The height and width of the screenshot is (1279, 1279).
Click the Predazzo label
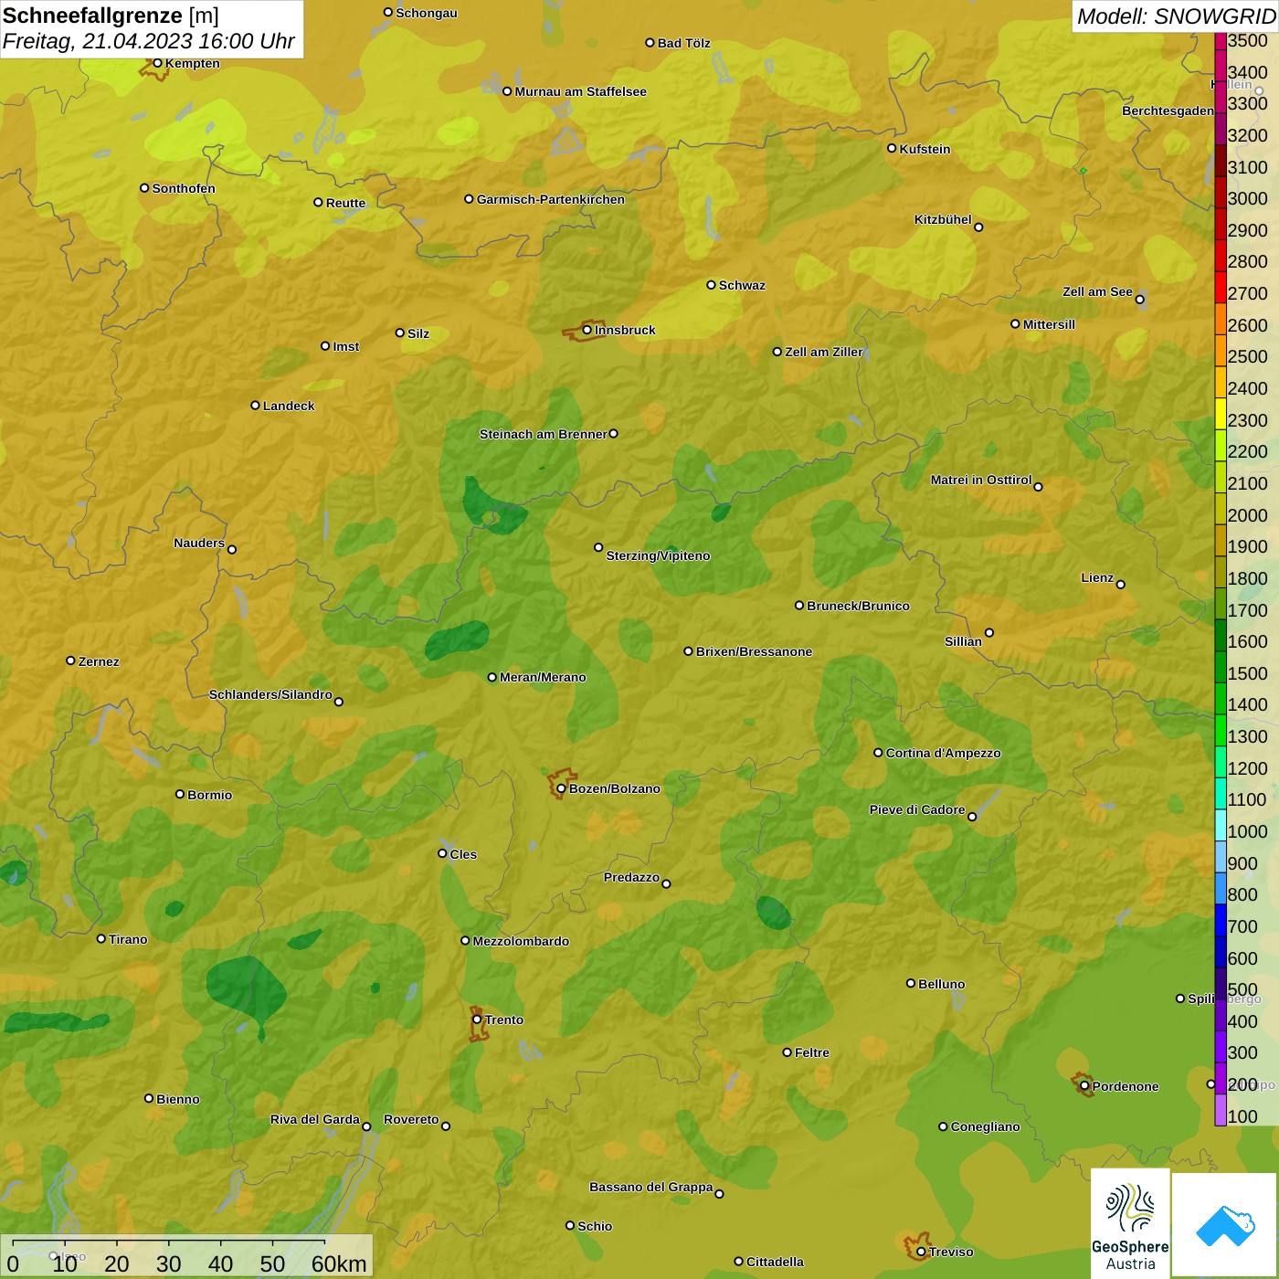click(x=631, y=877)
